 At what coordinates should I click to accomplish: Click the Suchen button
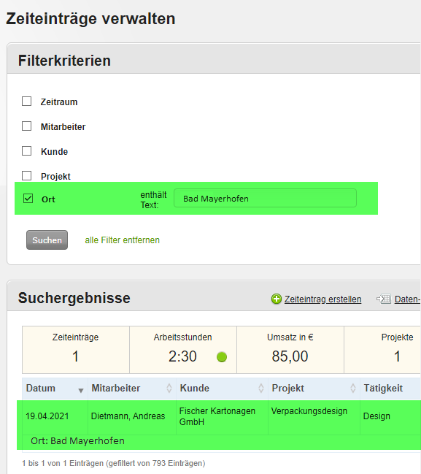(47, 240)
